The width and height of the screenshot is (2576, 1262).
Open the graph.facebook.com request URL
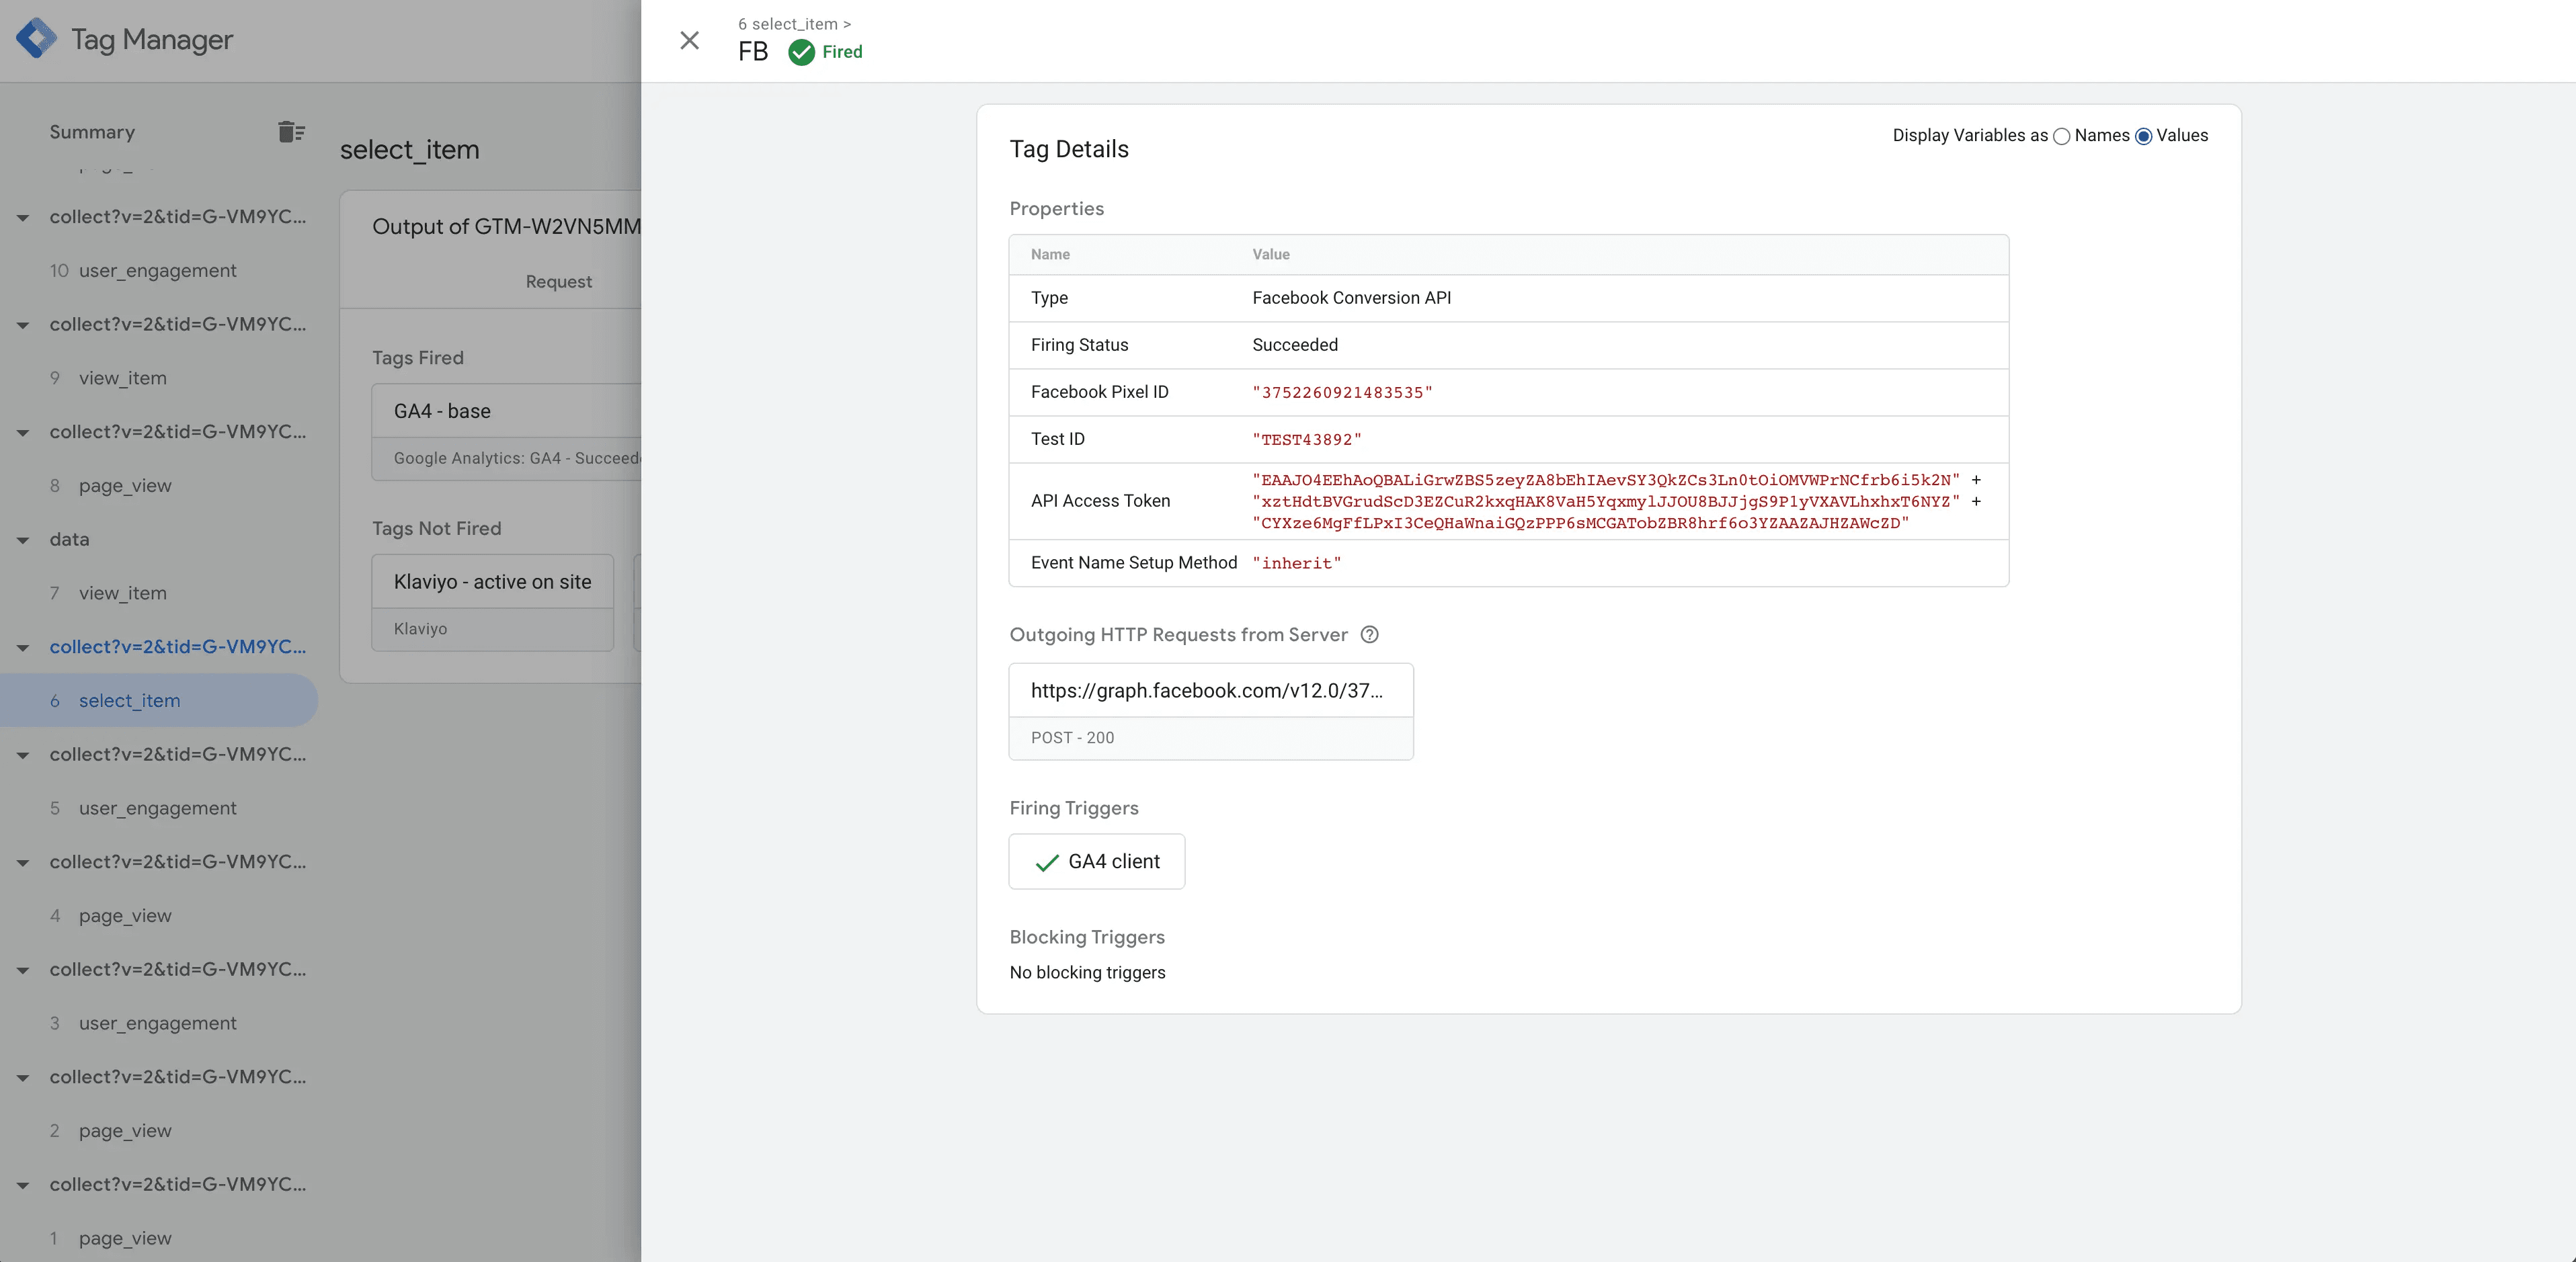coord(1206,690)
